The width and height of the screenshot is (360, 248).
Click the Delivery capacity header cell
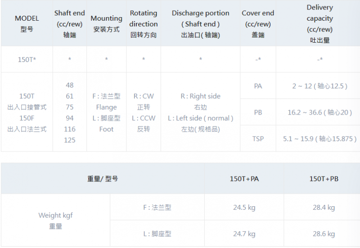(x=319, y=24)
